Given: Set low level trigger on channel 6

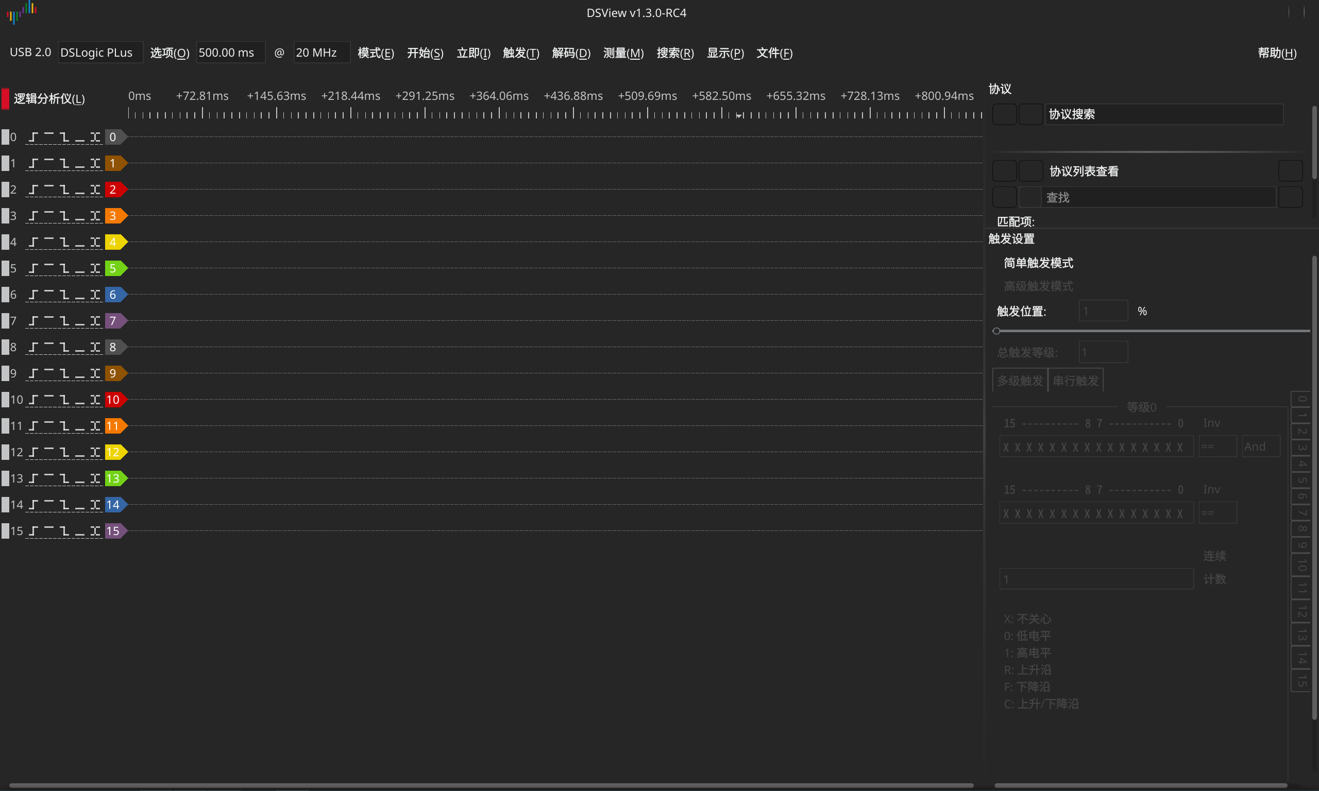Looking at the screenshot, I should pyautogui.click(x=80, y=295).
